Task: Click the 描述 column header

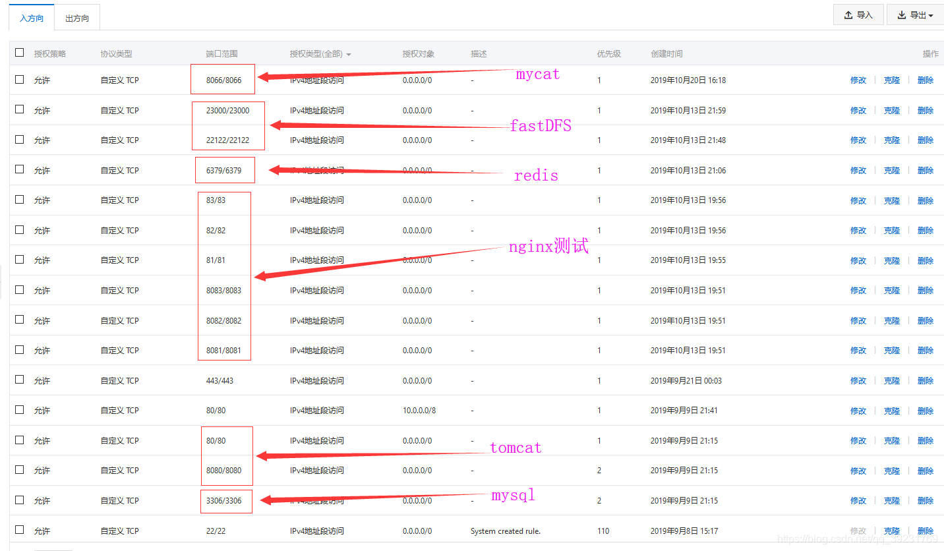Action: pyautogui.click(x=479, y=54)
